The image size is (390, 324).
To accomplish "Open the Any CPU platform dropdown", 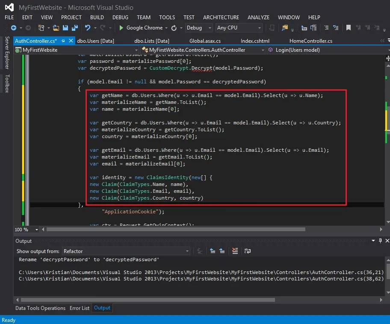I will click(239, 28).
